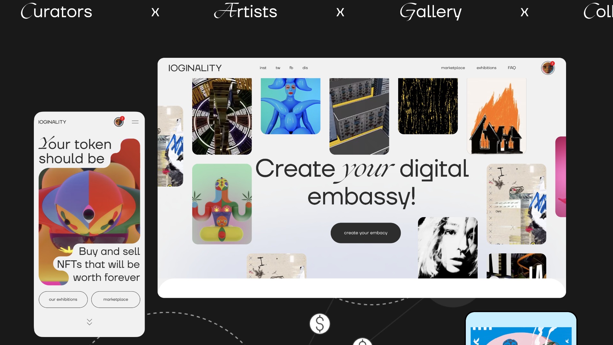Click the dollar sign circle icon
The width and height of the screenshot is (613, 345).
pos(320,324)
